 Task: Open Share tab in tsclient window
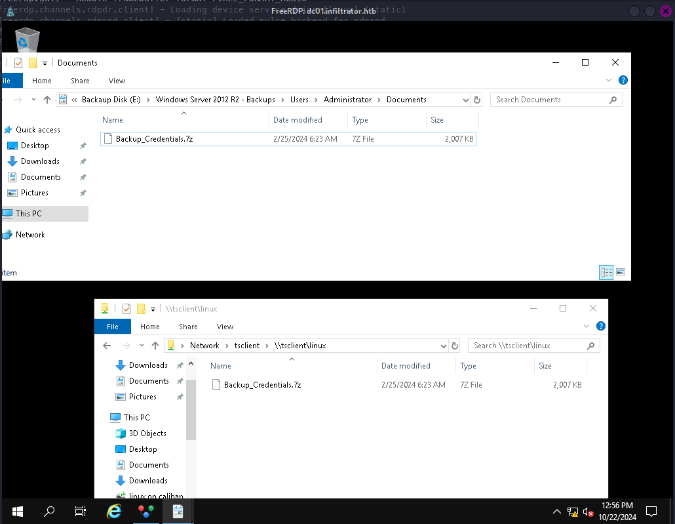tap(188, 327)
